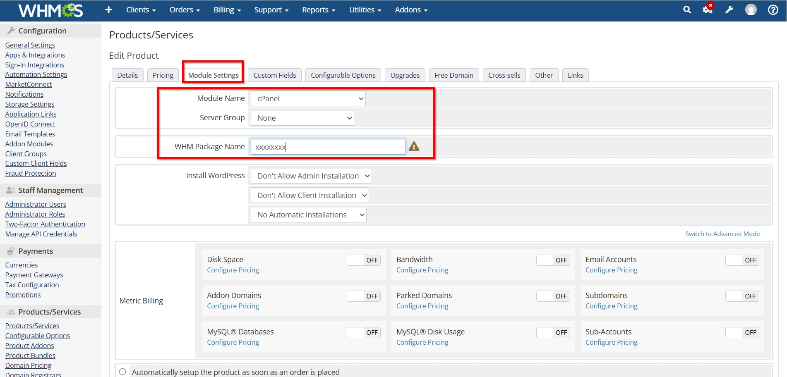Open No Automatic Installations dropdown
The height and width of the screenshot is (377, 787).
click(x=309, y=215)
